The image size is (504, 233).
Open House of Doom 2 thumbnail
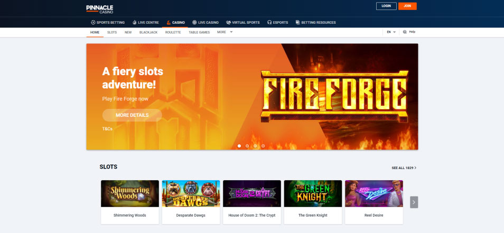point(252,193)
